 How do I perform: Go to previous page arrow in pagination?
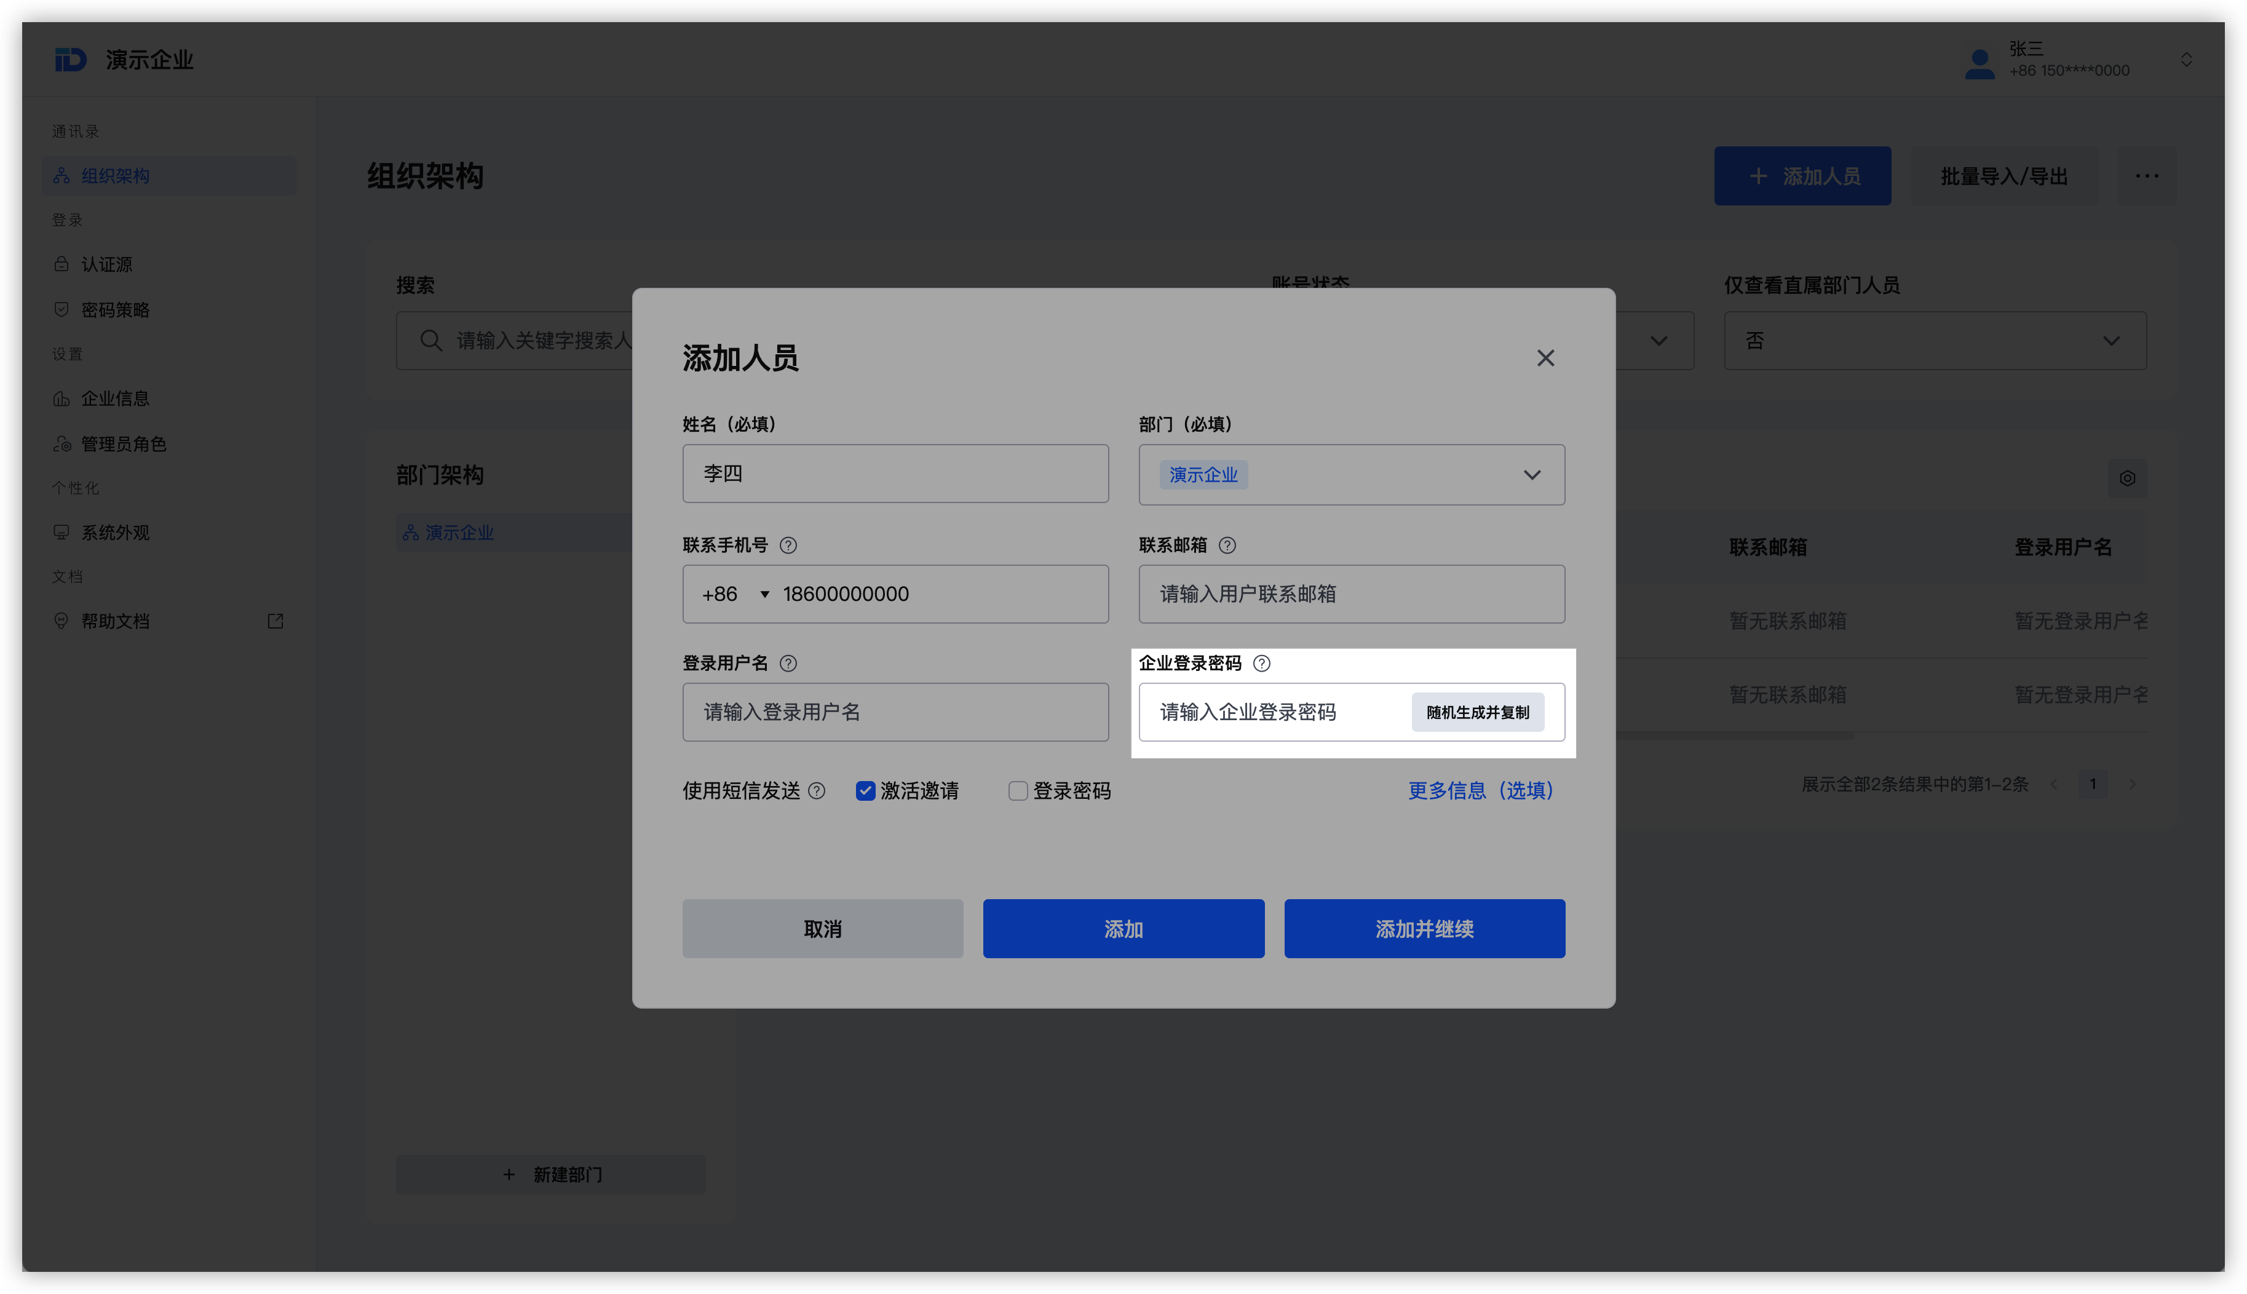click(2054, 784)
